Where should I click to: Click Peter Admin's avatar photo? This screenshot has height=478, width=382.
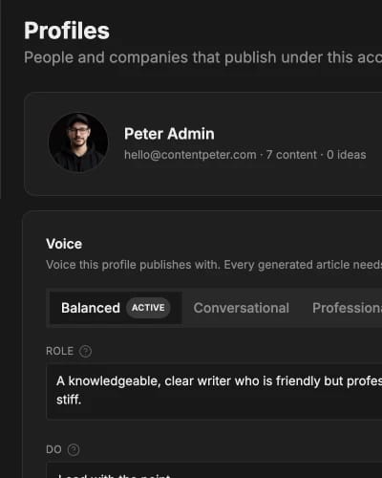point(78,142)
